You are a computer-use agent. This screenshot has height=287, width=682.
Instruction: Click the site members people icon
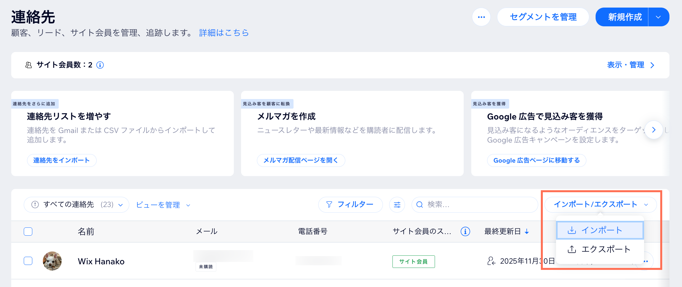(29, 65)
